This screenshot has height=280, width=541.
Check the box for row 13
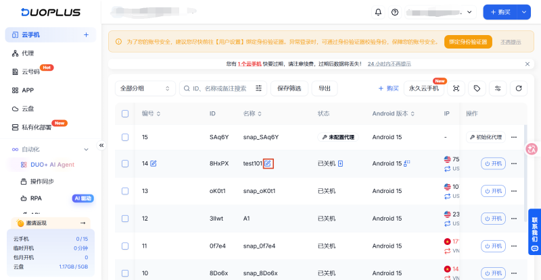[125, 191]
